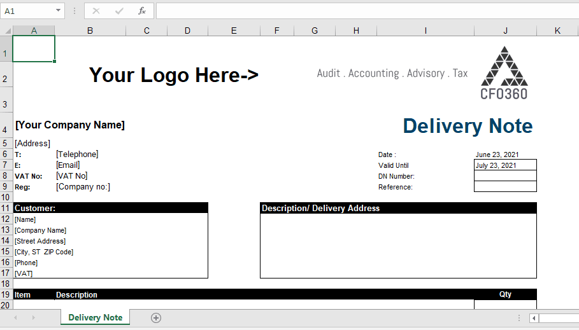Viewport: 579px width, 330px height.
Task: Select row 11 header
Action: [6, 208]
